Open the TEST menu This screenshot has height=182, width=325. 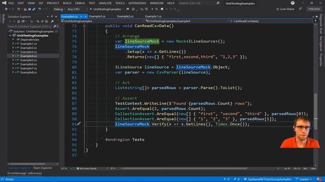(92, 3)
